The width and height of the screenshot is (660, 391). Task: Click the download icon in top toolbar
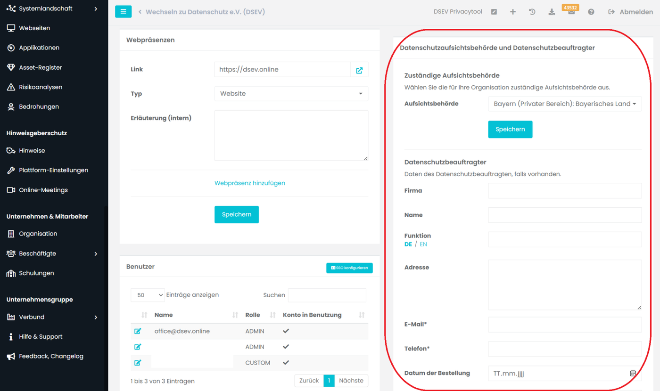click(552, 12)
